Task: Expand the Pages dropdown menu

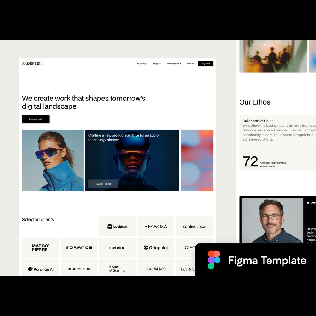Action: (x=157, y=64)
